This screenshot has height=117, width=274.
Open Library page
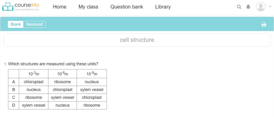point(163,7)
